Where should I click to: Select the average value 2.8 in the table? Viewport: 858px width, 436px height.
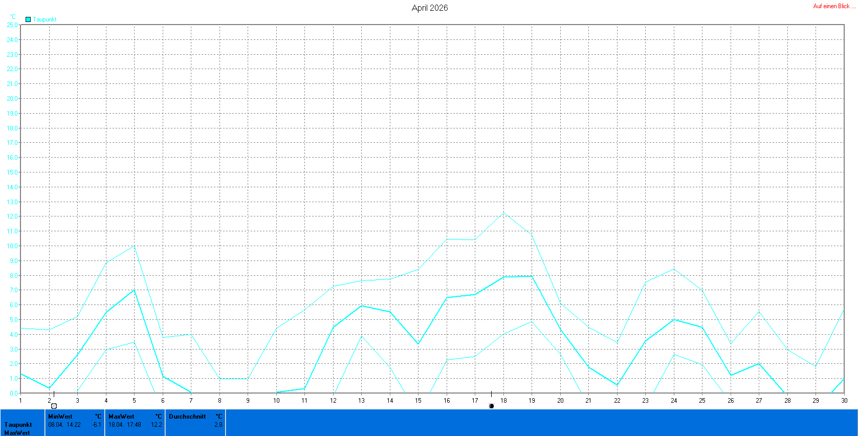[x=218, y=425]
